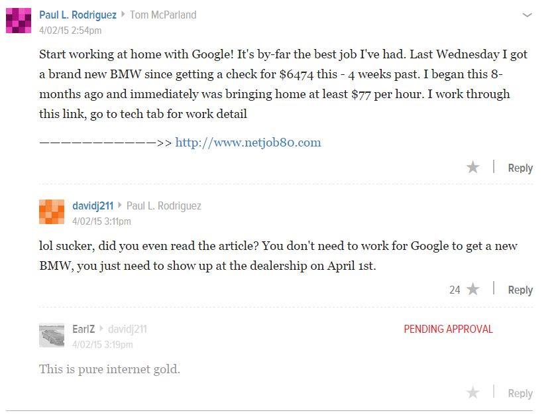
Task: Open the netjob80.com link
Action: (x=248, y=143)
